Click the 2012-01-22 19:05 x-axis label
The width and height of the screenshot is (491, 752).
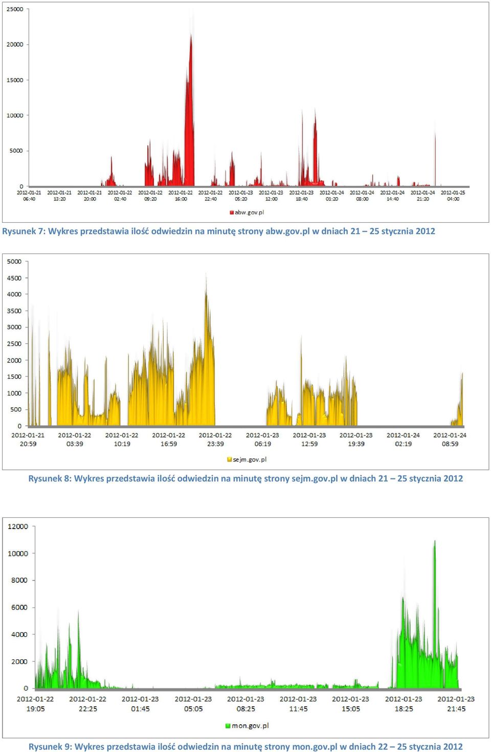[x=35, y=704]
